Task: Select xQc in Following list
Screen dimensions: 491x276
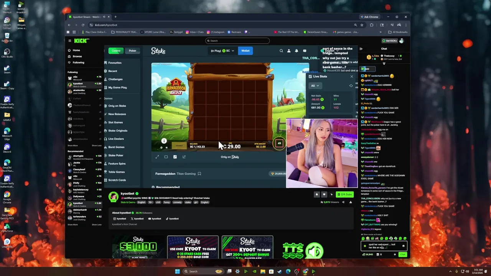Action: tap(84, 77)
